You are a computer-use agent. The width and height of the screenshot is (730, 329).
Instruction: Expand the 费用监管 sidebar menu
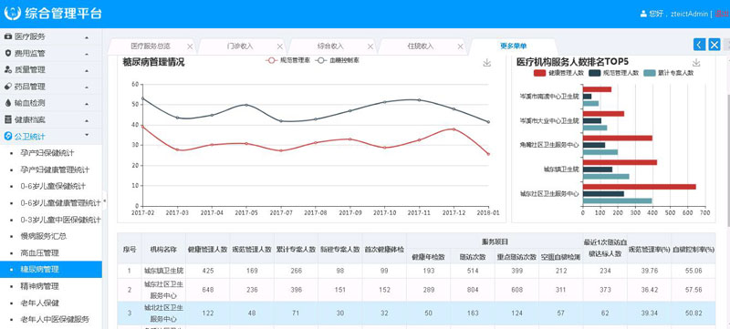(51, 53)
